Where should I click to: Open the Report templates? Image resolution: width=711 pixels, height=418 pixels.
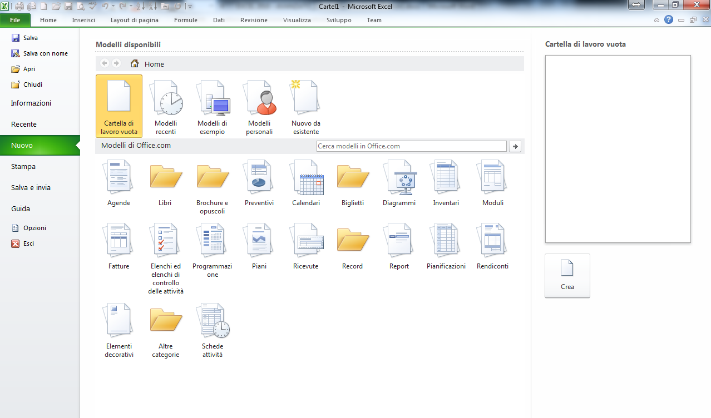point(399,247)
